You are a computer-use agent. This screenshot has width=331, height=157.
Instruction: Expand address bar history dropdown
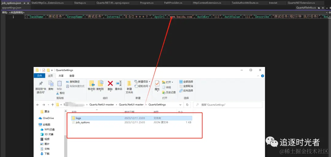pyautogui.click(x=180, y=105)
